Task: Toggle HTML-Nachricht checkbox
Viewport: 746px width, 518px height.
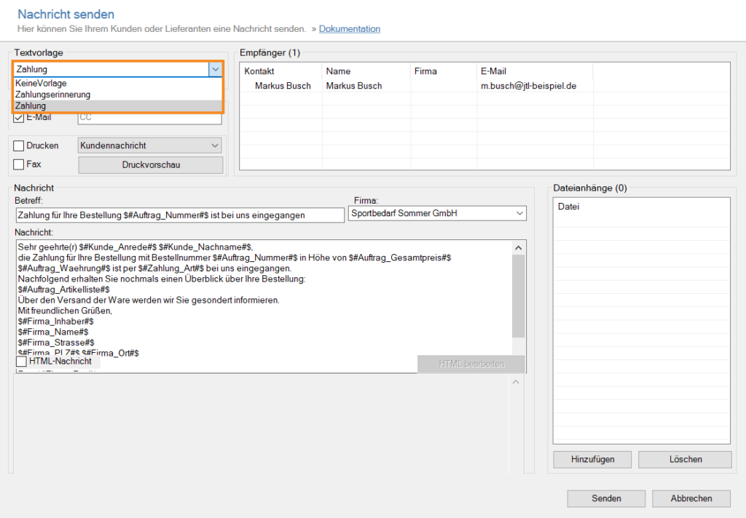Action: coord(22,362)
